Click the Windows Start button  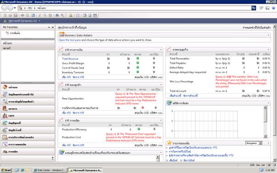click(6, 170)
